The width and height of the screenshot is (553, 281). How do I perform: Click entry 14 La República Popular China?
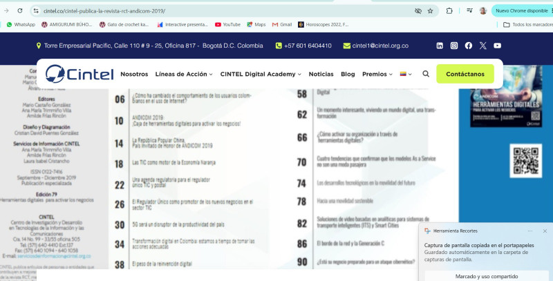pos(172,143)
